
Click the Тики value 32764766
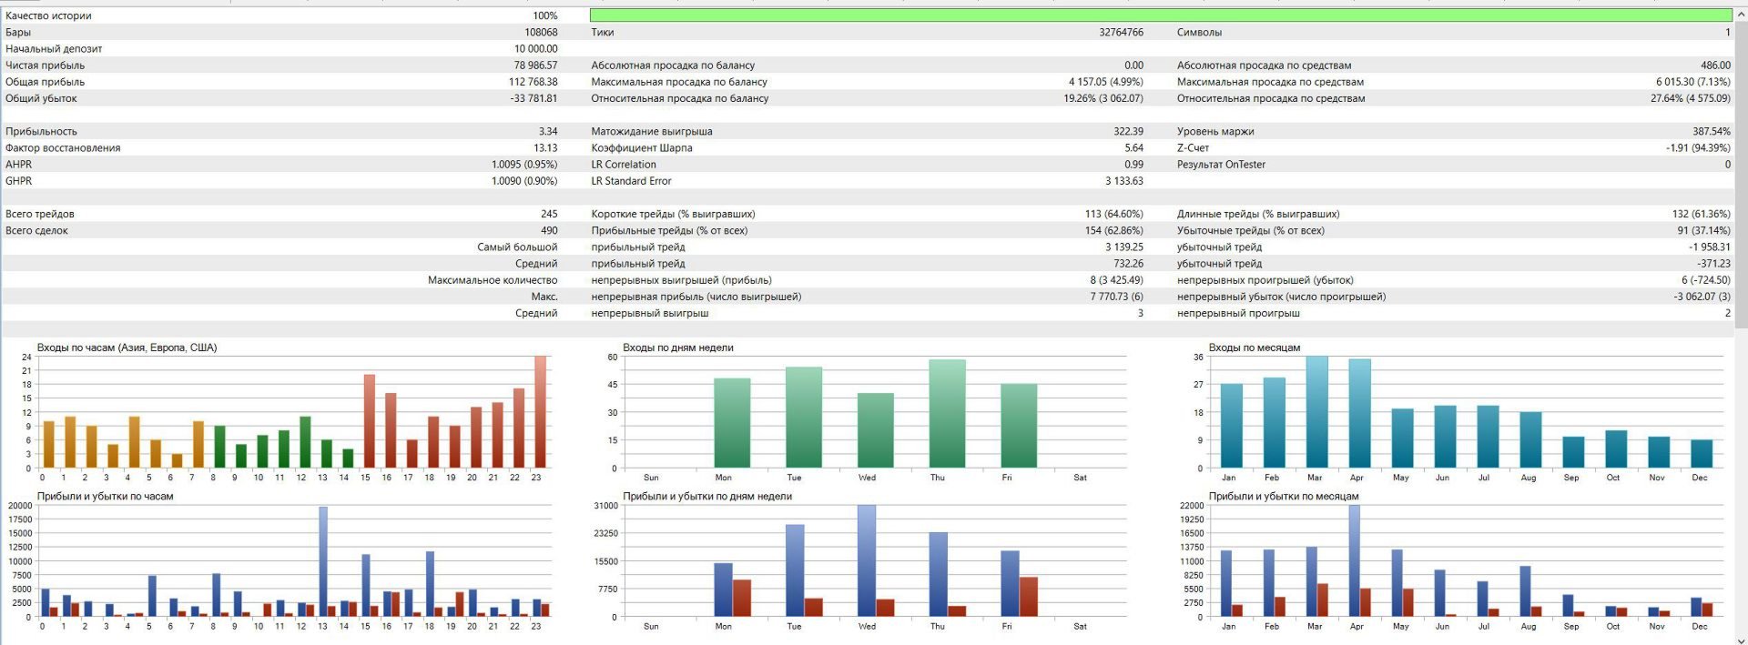pos(1121,32)
